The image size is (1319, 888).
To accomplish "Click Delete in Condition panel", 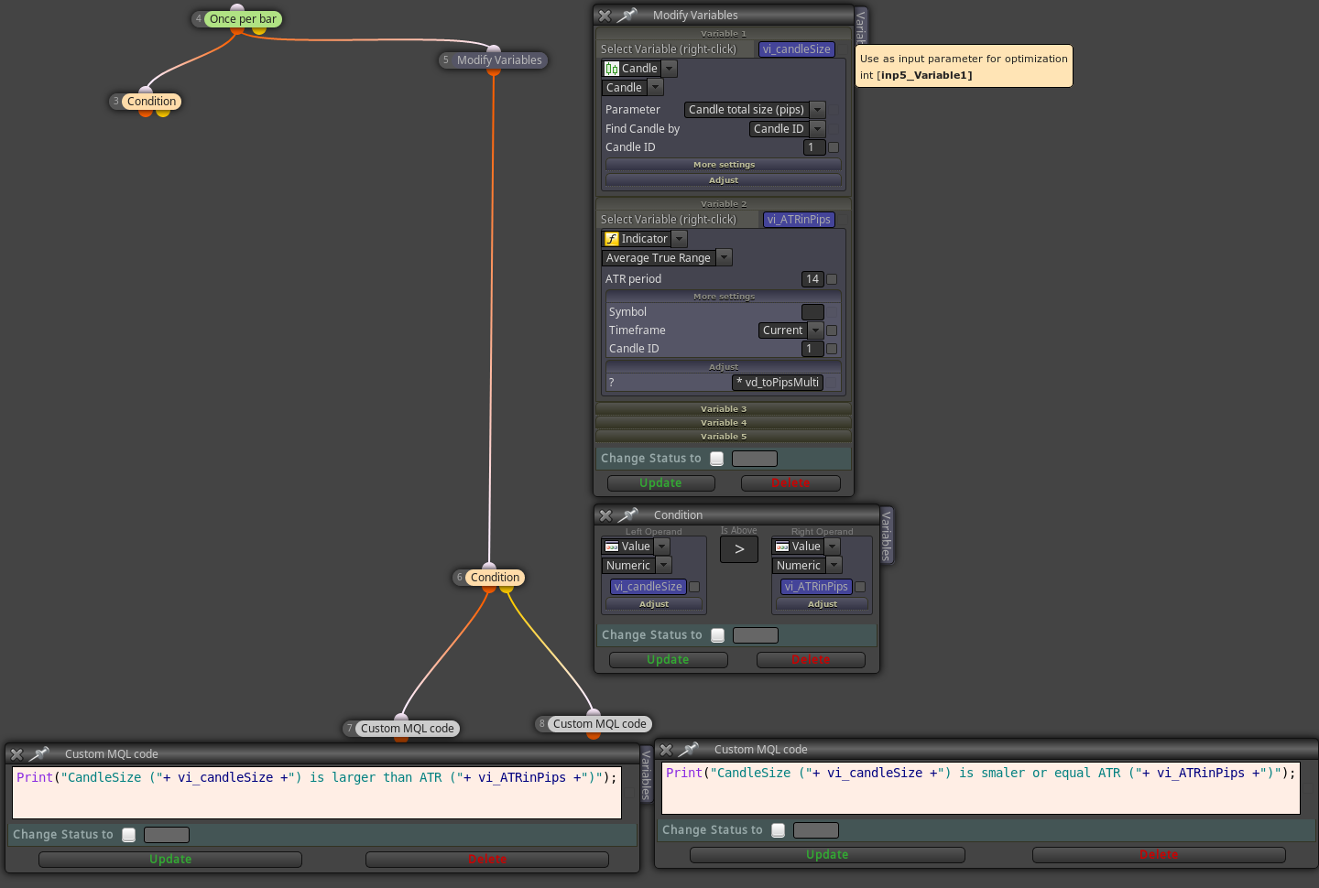I will click(811, 660).
